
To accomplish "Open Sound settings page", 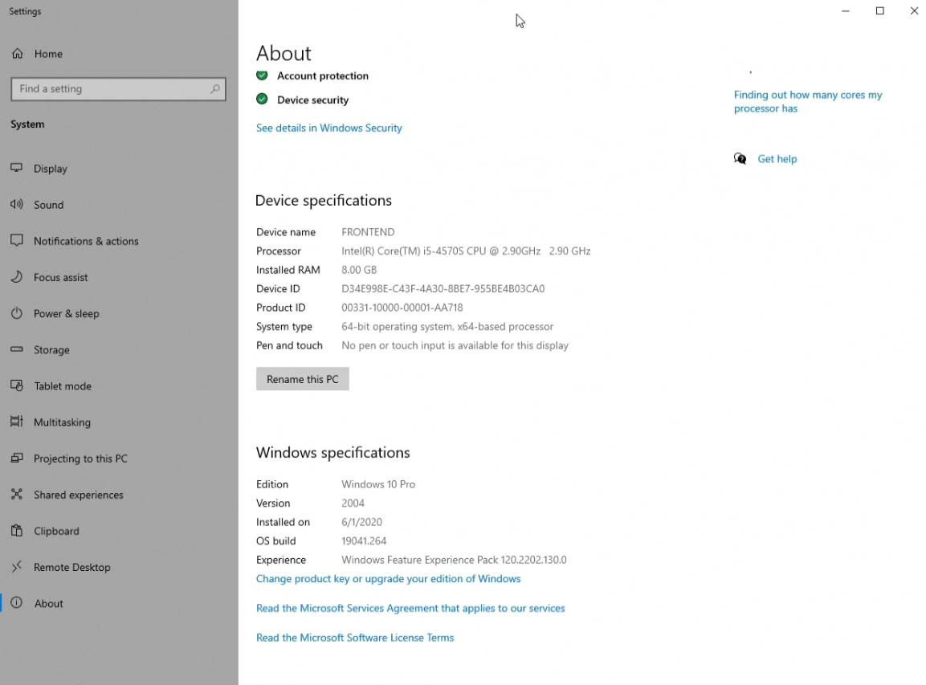I will (x=48, y=205).
